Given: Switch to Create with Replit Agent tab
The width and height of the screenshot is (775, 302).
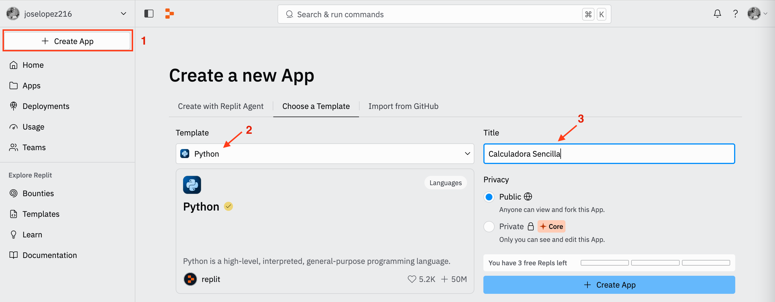Looking at the screenshot, I should pyautogui.click(x=221, y=106).
